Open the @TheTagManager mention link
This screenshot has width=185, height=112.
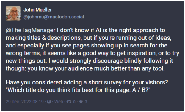click(x=30, y=30)
